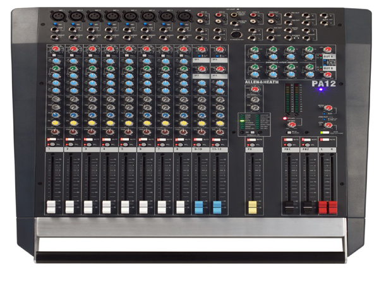Screen dimensions: 379x284
Task: Enable AFL on FB1
Action: [x=289, y=145]
